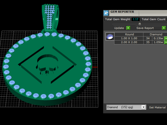Select the Total Gem Weight value 1.17
The image size is (167, 125).
click(x=136, y=19)
